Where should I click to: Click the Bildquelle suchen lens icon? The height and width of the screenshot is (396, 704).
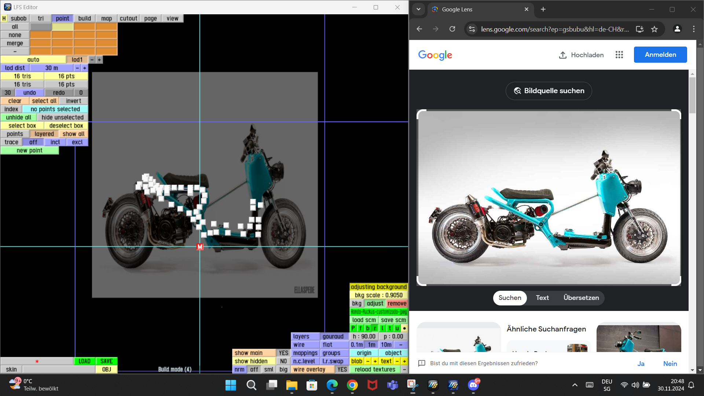517,91
